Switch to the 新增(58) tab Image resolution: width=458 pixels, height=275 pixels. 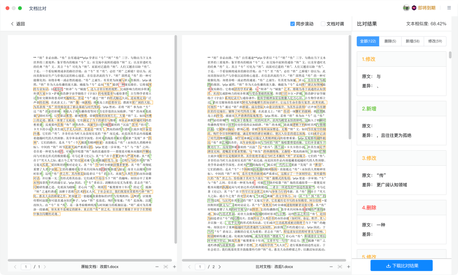[x=413, y=41]
